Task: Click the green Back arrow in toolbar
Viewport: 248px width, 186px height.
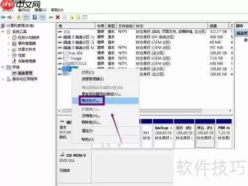Action: coord(3,17)
